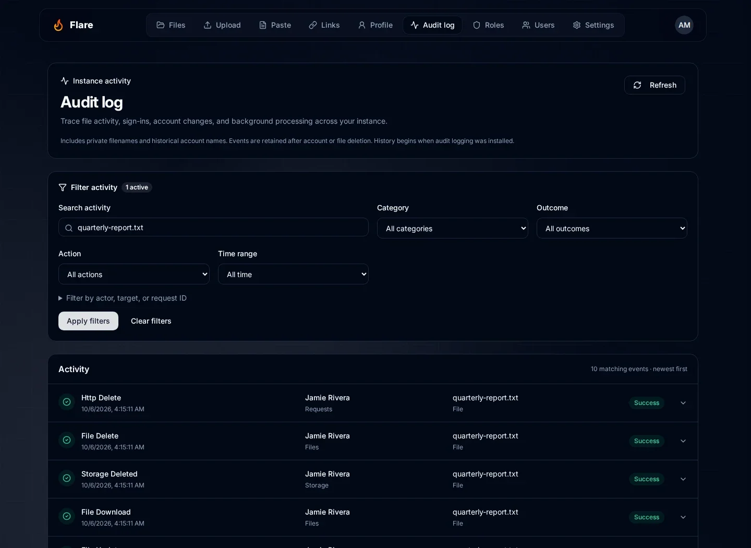The height and width of the screenshot is (548, 751).
Task: Click the Audit log pulse icon
Action: coord(415,25)
